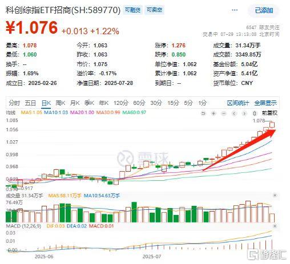Image resolution: width=290 pixels, height=264 pixels.
Task: Click the latest candlestick near 1.078
Action: 272,125
